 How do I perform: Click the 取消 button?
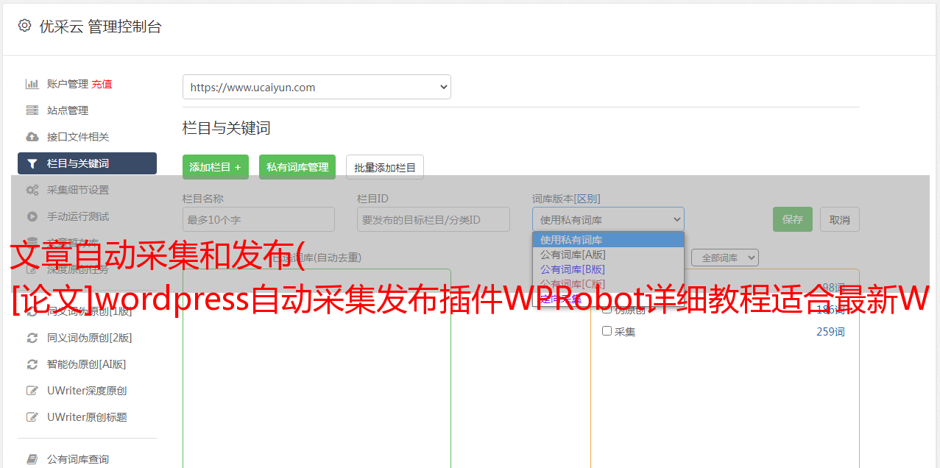[840, 219]
